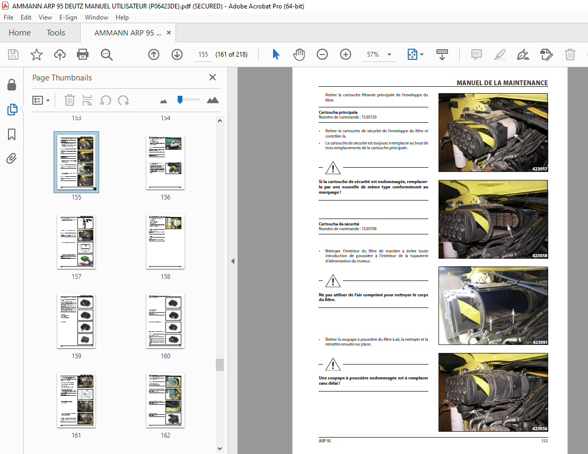Activate the Hand pan tool
Image resolution: width=588 pixels, height=454 pixels.
(299, 55)
